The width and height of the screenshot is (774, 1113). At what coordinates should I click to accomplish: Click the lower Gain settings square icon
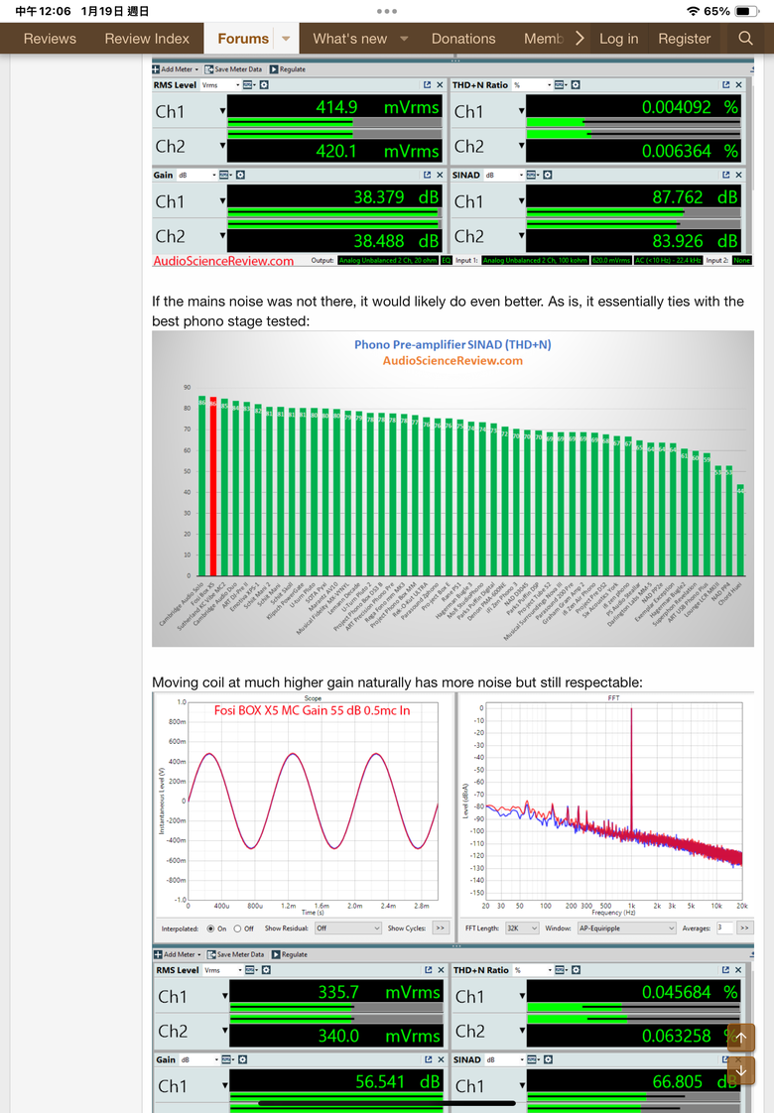[243, 1059]
